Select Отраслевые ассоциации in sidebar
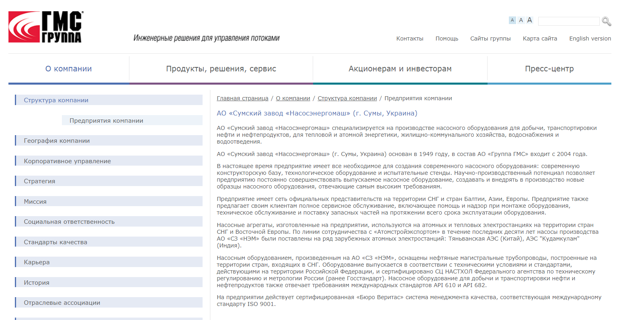The image size is (621, 320). 109,302
